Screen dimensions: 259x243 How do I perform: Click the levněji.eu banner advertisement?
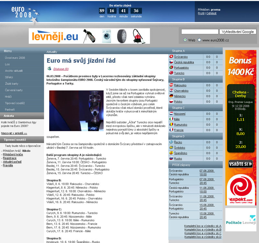point(89,36)
